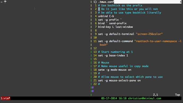Image resolution: width=183 pixels, height=103 pixels.
Task: Click the lone '#' on line 22
Action: (x=99, y=84)
